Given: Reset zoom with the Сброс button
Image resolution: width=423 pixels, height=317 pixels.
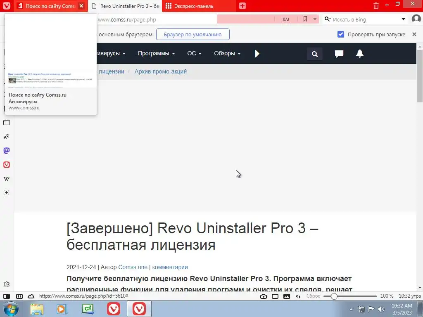Looking at the screenshot, I should point(313,296).
